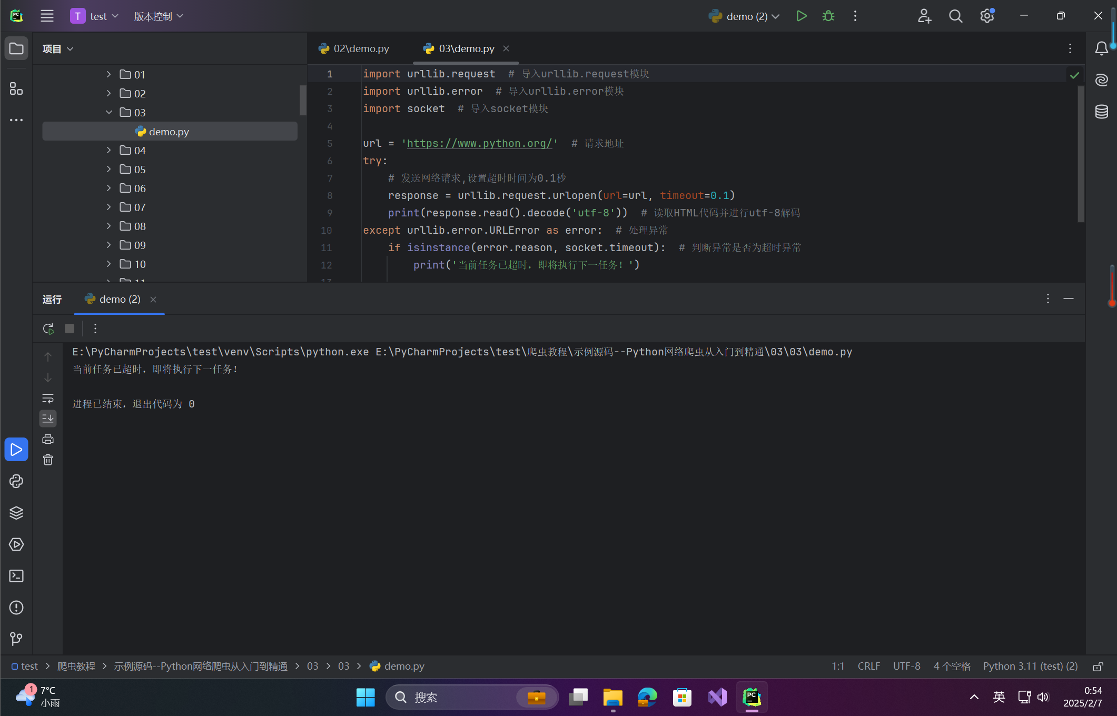
Task: Open the Git version control tool window
Action: click(x=16, y=639)
